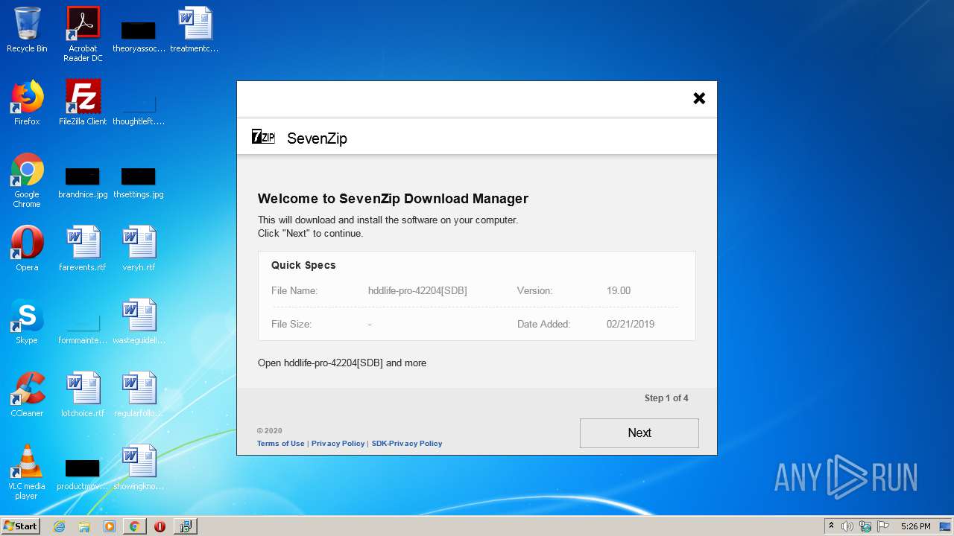Launch Skype desktop shortcut
954x536 pixels.
click(x=27, y=322)
